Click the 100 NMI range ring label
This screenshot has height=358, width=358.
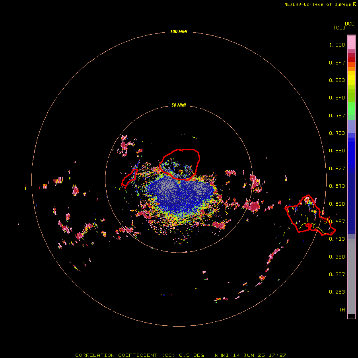coord(179,31)
